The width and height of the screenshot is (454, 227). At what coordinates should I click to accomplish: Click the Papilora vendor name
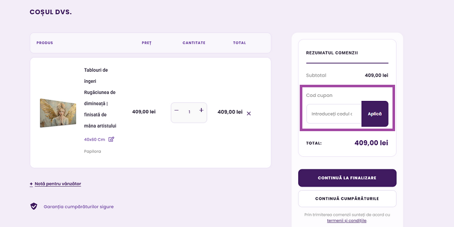[x=92, y=151]
